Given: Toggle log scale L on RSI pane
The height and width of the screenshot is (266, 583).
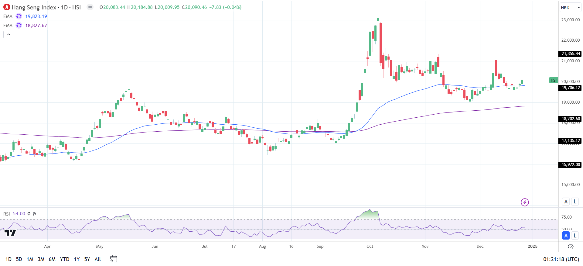Looking at the screenshot, I should point(575,236).
